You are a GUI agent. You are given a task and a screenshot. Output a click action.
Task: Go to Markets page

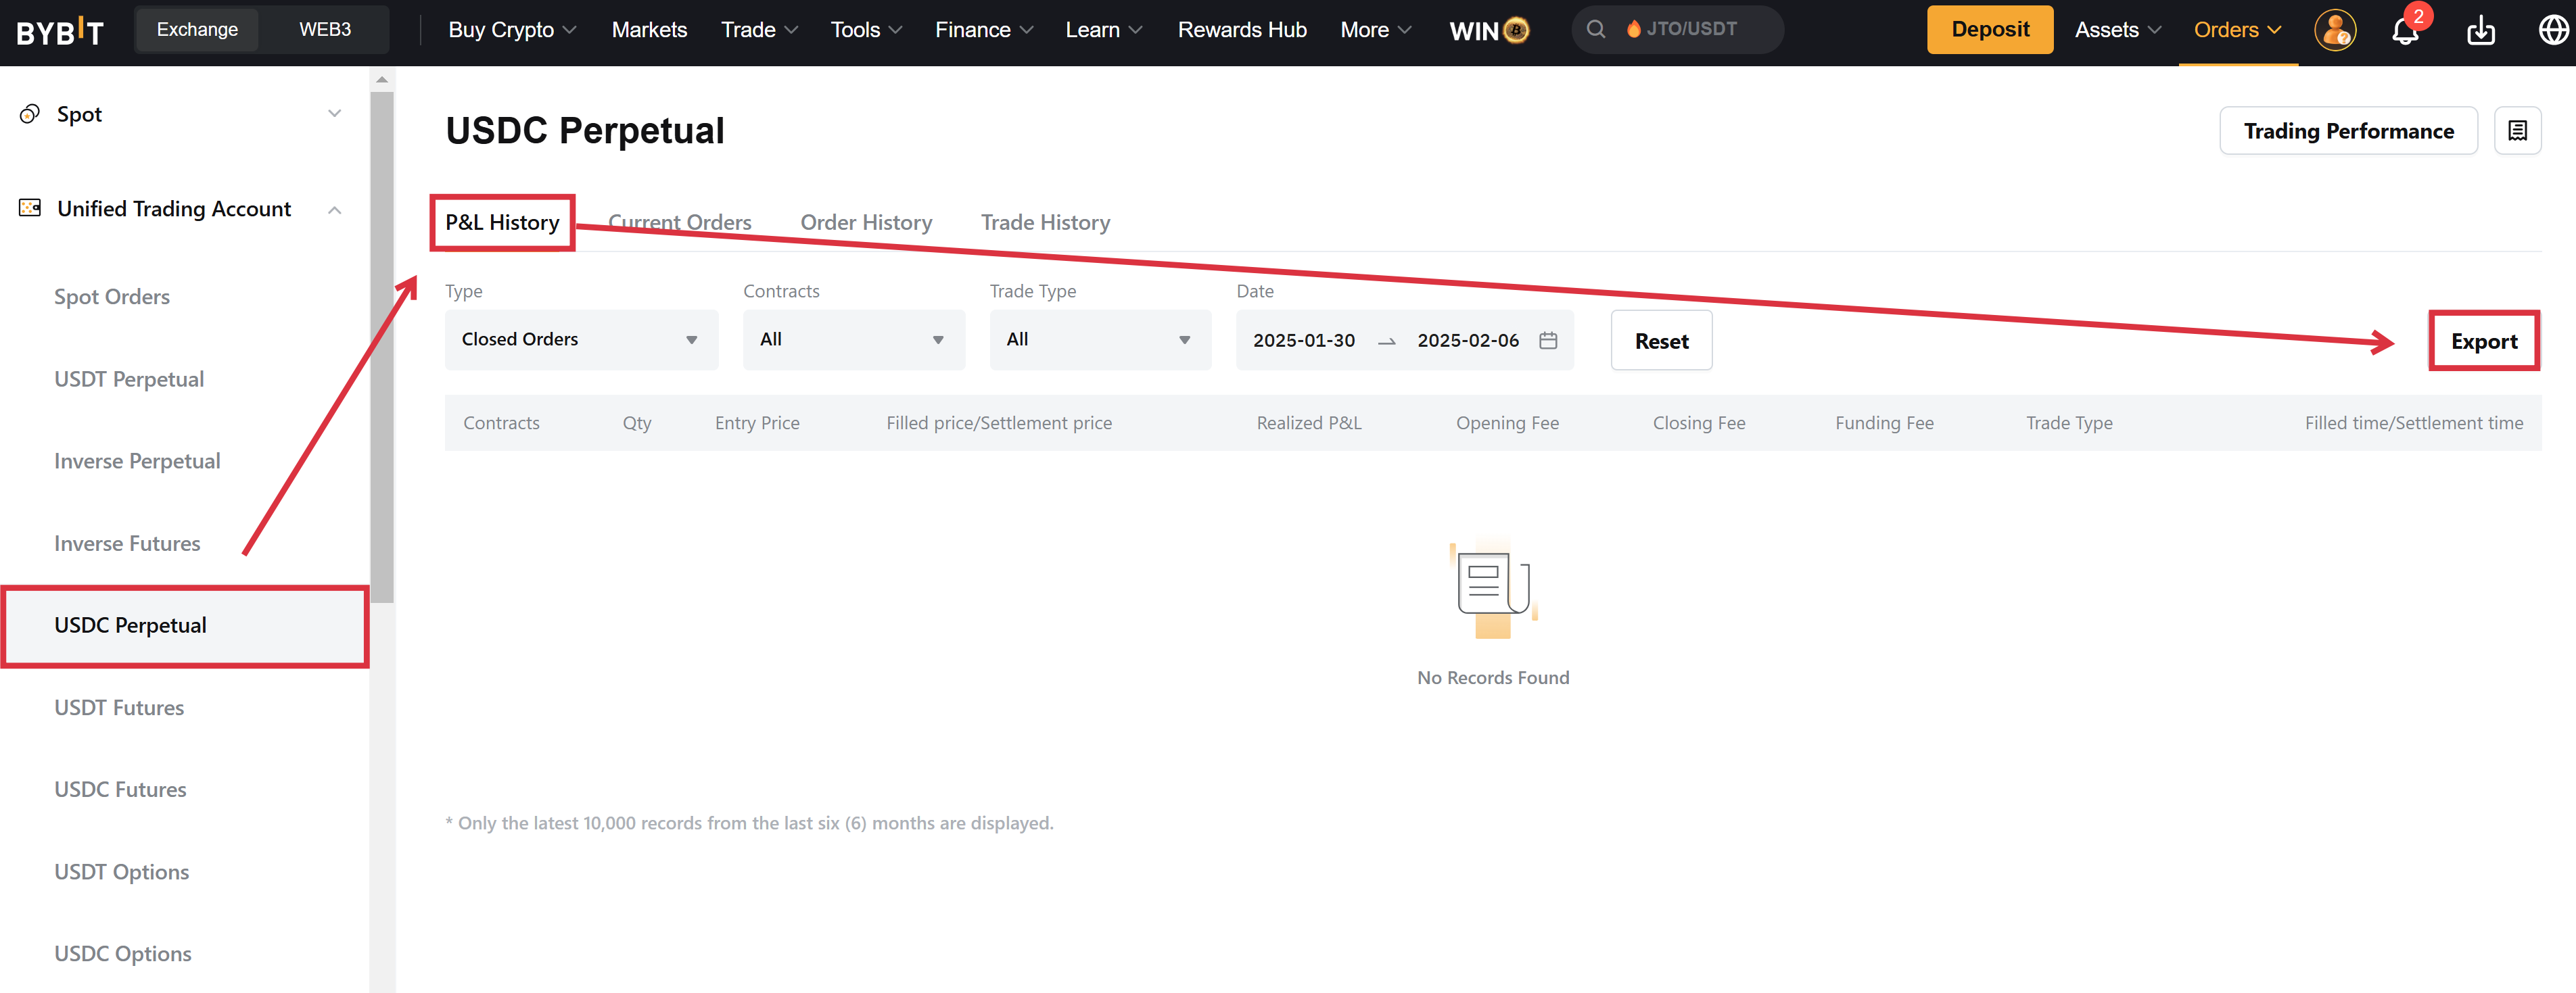point(649,30)
